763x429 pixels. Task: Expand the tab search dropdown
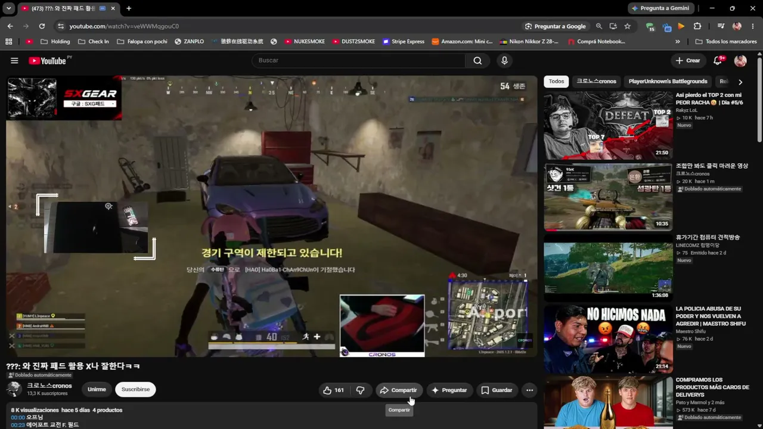[8, 8]
